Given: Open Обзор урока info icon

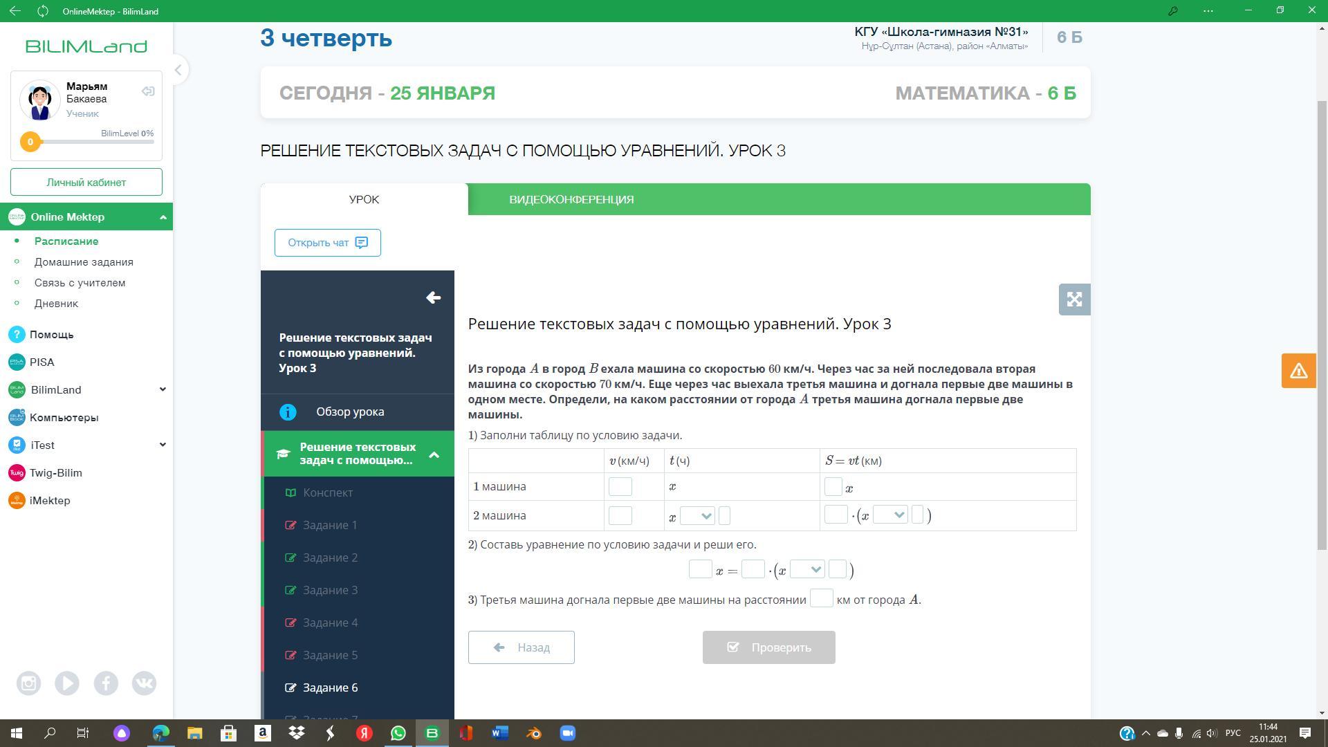Looking at the screenshot, I should (288, 412).
